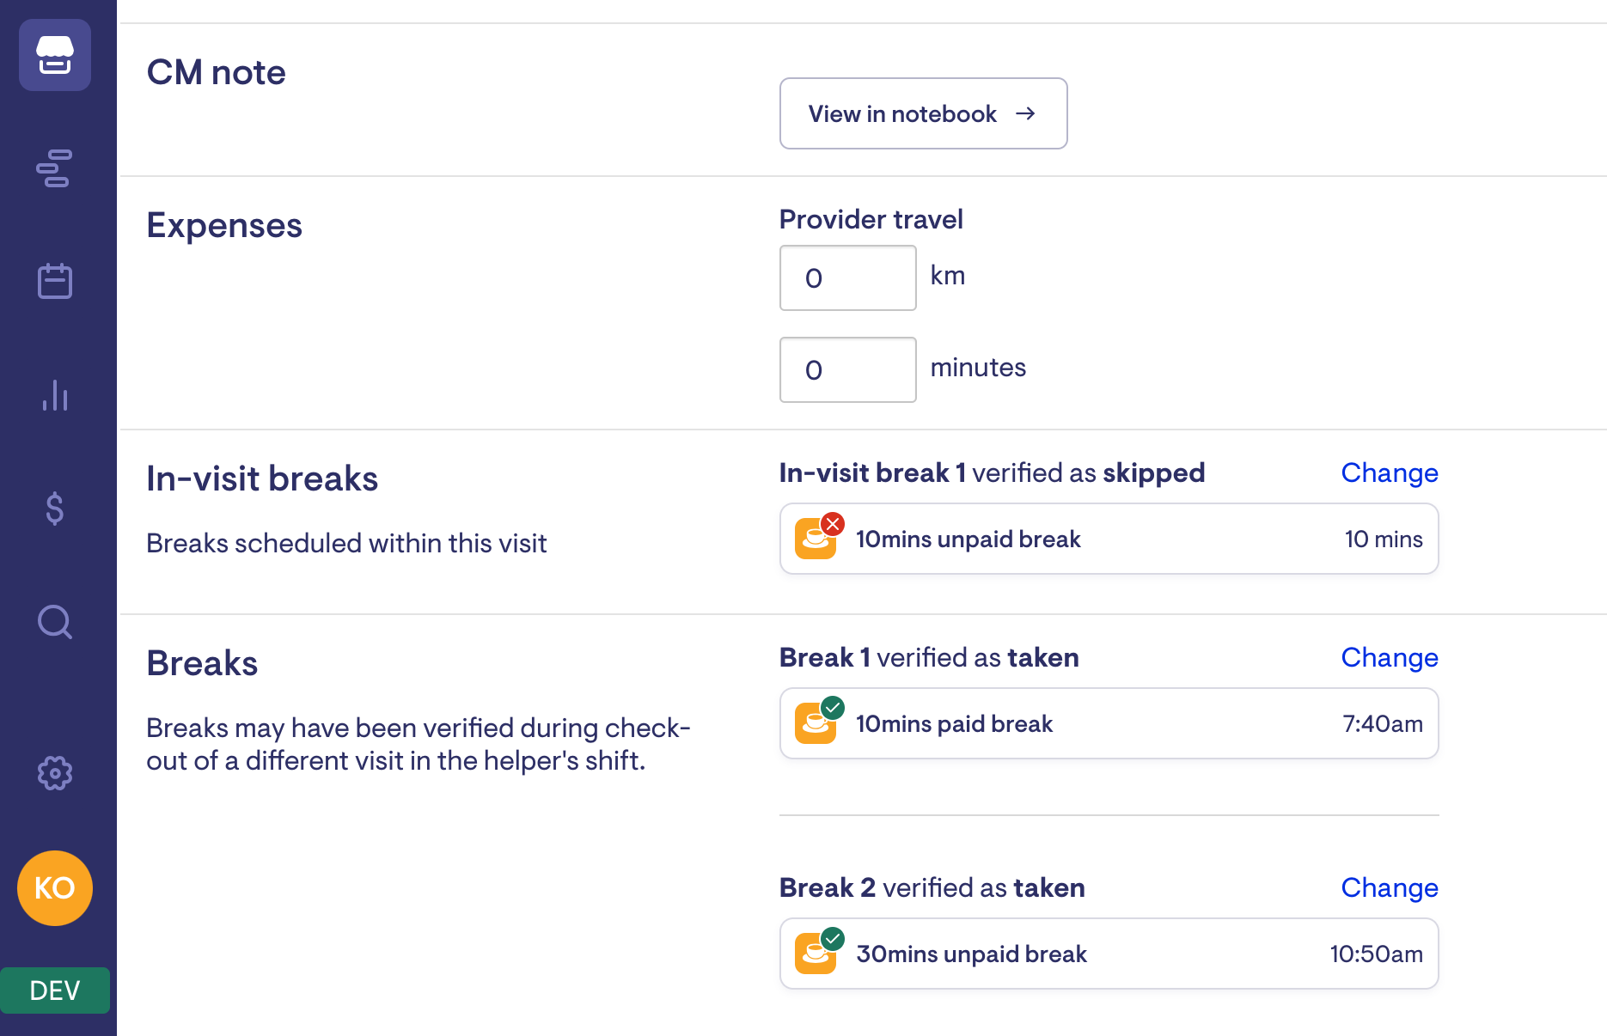Click the green DEV environment badge
Viewport: 1607px width, 1036px height.
55,990
